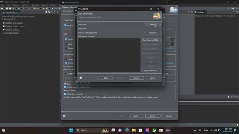
Task: Open File Explorer from taskbar
Action: coord(134,130)
